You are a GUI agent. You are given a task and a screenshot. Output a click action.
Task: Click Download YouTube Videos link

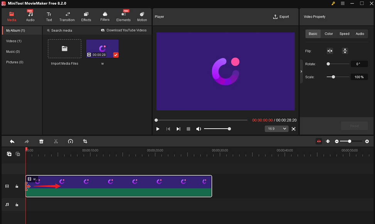pos(124,30)
